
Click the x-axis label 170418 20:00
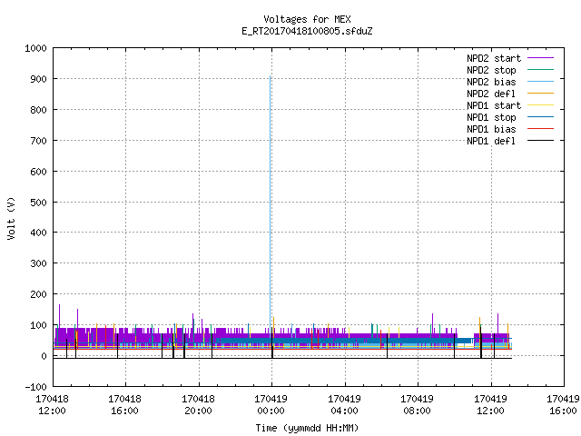tap(198, 405)
